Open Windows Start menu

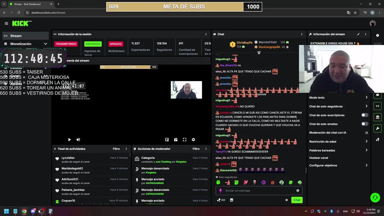[x=6, y=211]
